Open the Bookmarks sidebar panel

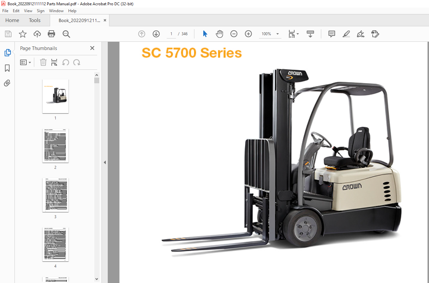[x=7, y=68]
